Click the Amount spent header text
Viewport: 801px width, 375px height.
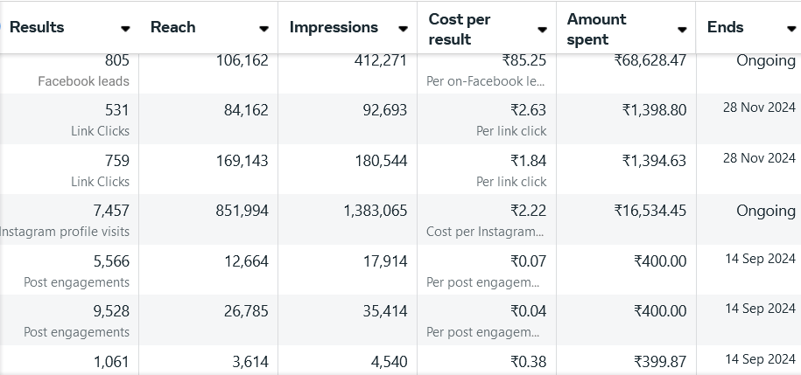(597, 29)
